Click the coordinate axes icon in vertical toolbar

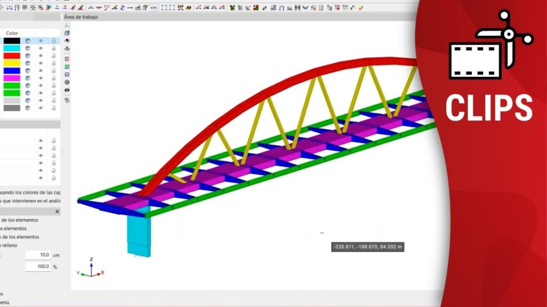tap(67, 25)
